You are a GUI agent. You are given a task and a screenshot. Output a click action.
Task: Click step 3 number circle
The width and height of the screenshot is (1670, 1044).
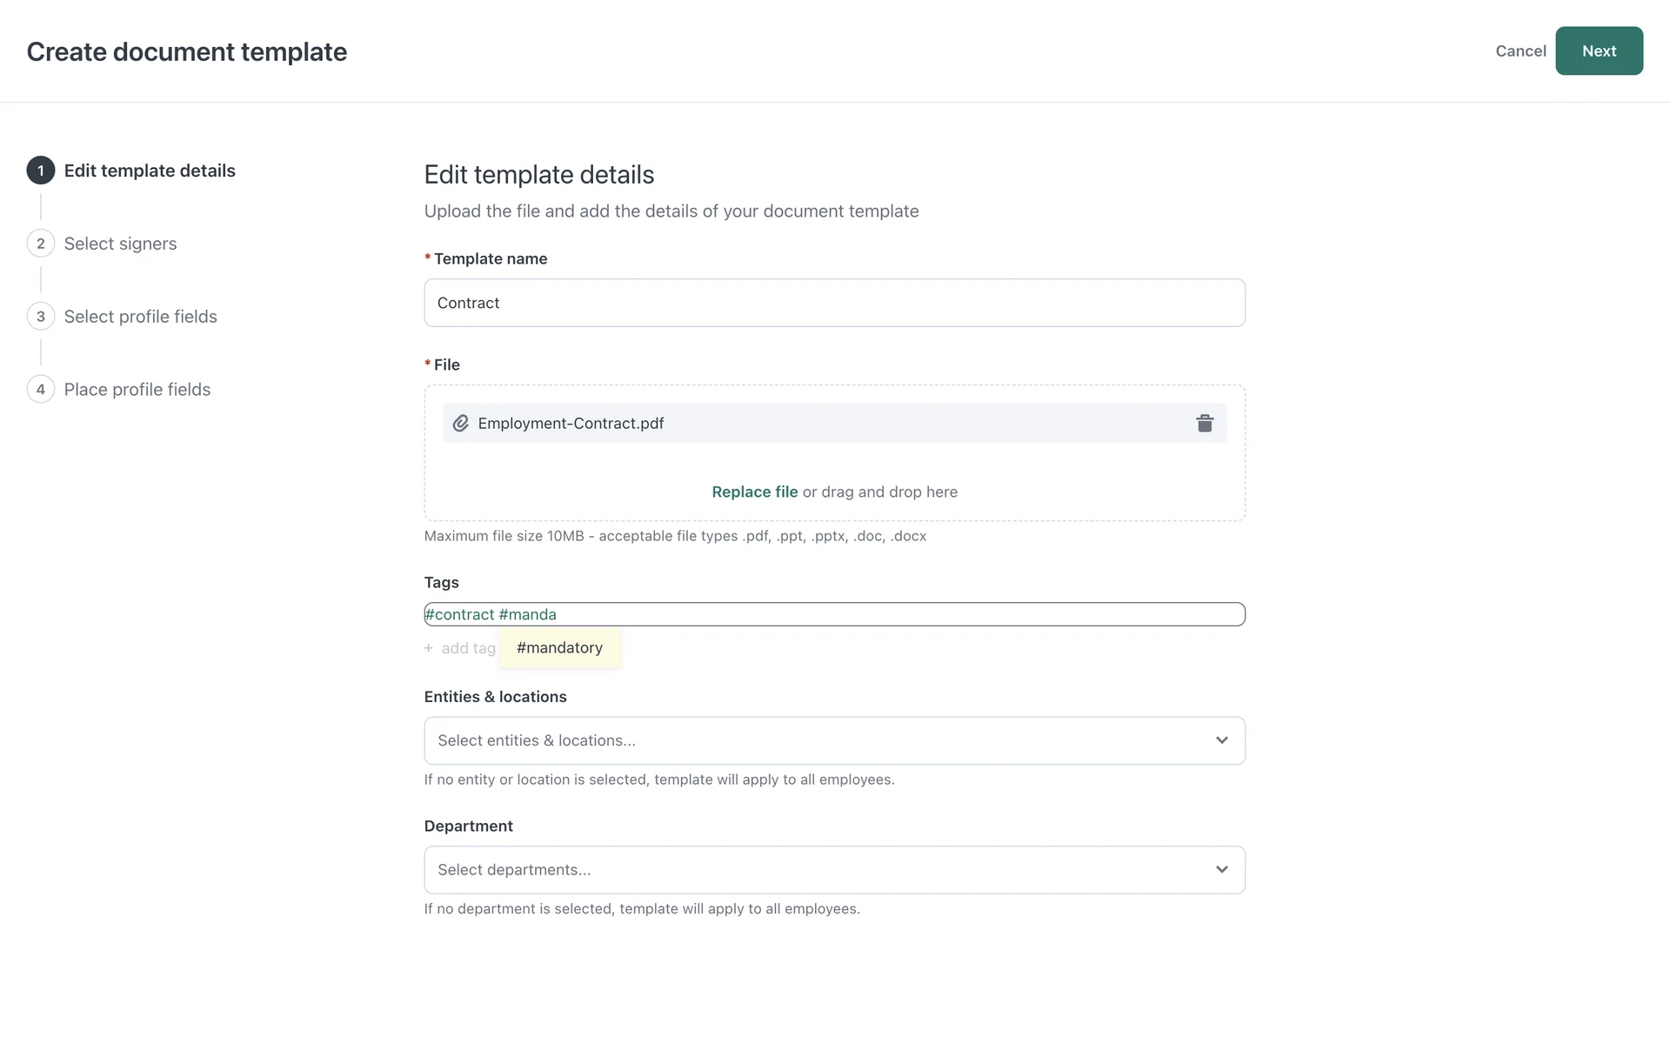coord(41,317)
